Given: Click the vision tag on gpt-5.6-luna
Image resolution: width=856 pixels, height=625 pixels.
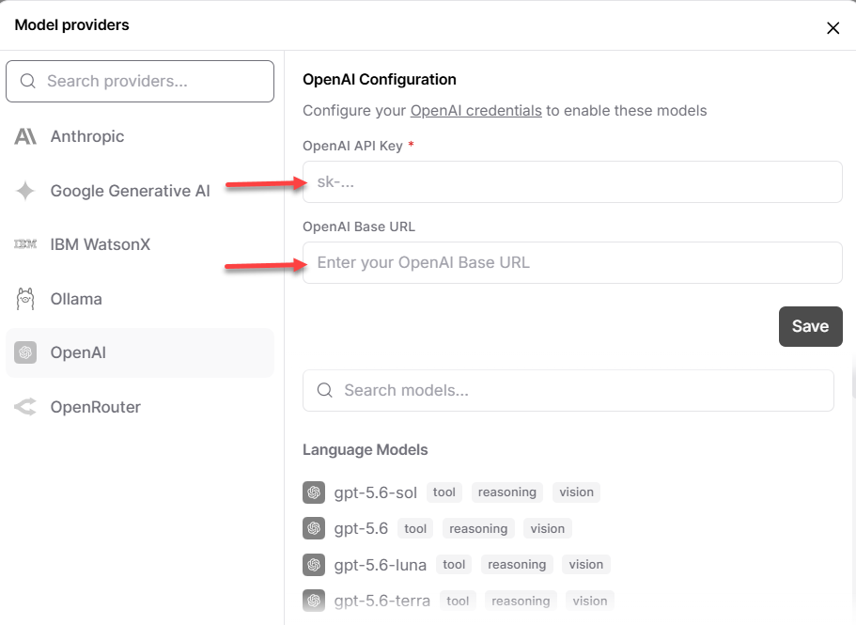Looking at the screenshot, I should (586, 565).
